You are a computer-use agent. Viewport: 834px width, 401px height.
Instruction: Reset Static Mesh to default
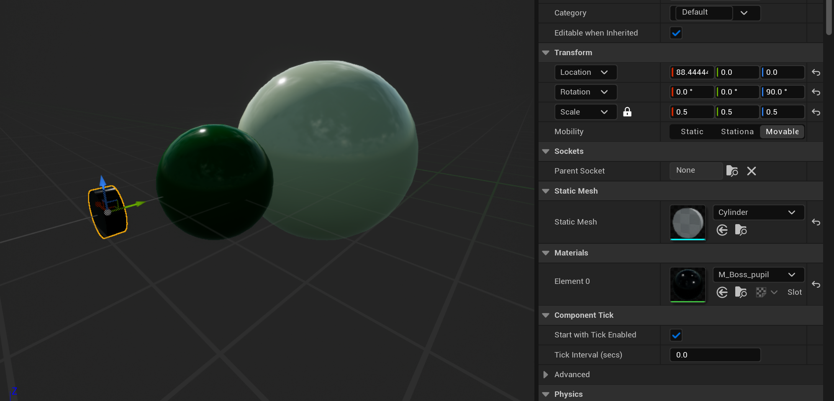(816, 222)
